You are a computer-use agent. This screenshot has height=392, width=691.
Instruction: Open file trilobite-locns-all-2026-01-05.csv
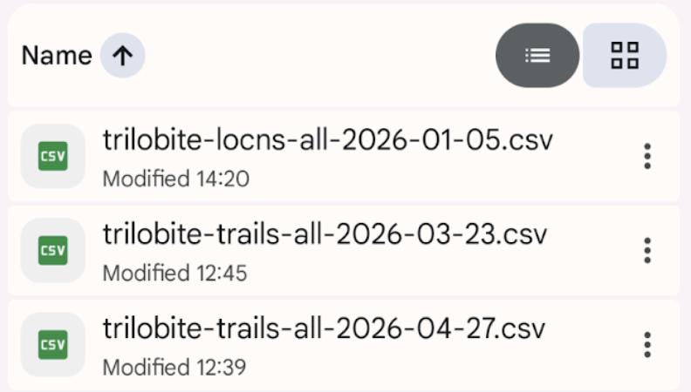pos(327,140)
